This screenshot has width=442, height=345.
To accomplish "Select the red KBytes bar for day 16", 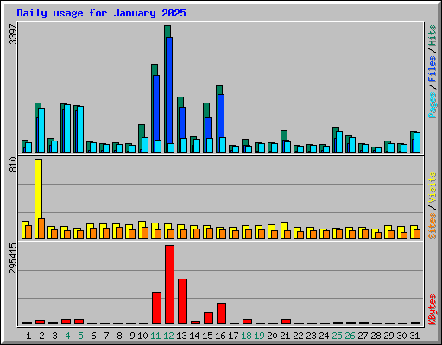I will pos(221,313).
